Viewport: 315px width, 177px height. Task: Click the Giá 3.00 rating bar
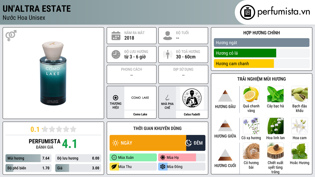[78, 168]
